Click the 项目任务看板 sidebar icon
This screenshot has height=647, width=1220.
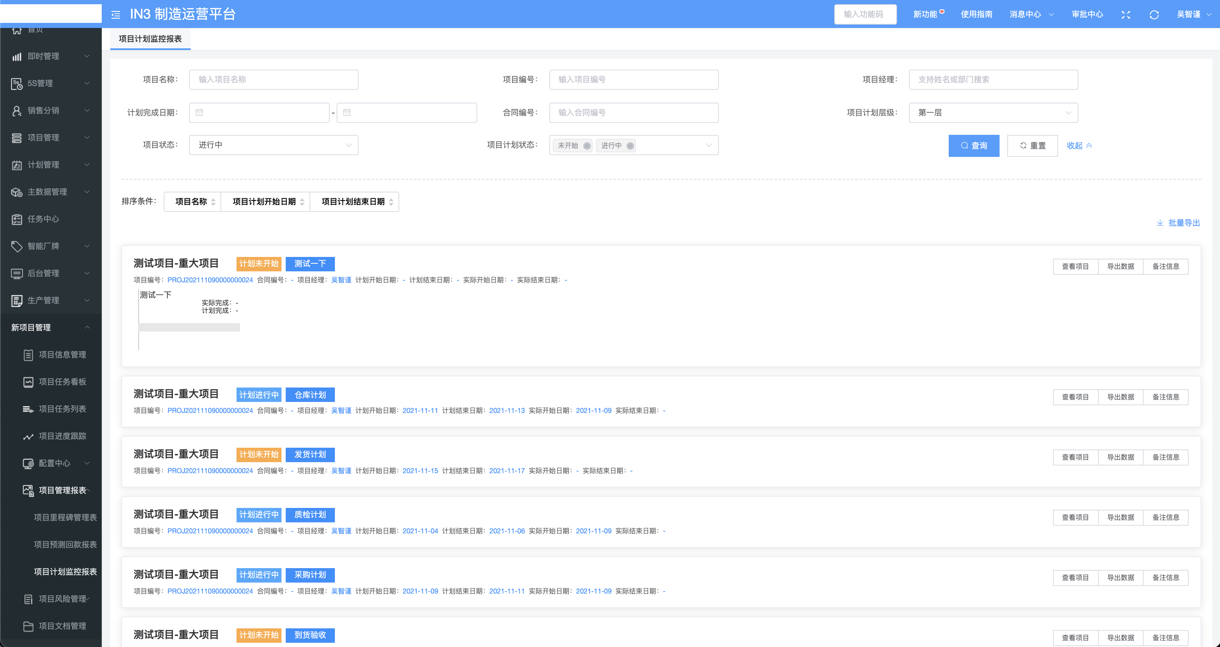(28, 382)
